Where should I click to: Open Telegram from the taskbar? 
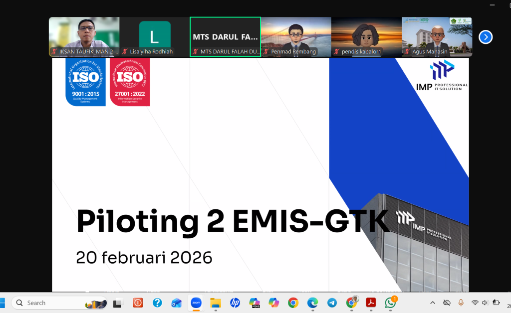(332, 303)
